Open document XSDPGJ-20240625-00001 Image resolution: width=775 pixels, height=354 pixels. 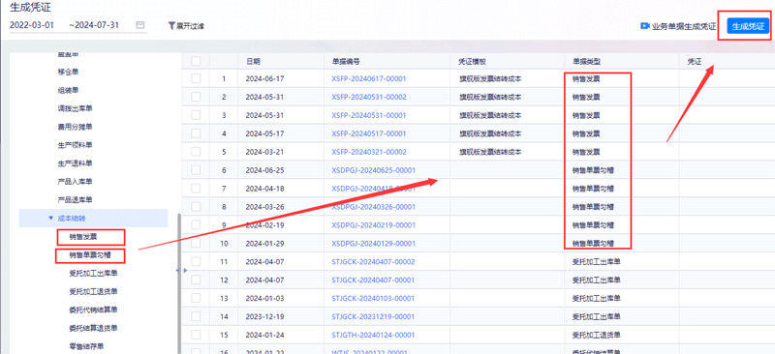tap(373, 170)
